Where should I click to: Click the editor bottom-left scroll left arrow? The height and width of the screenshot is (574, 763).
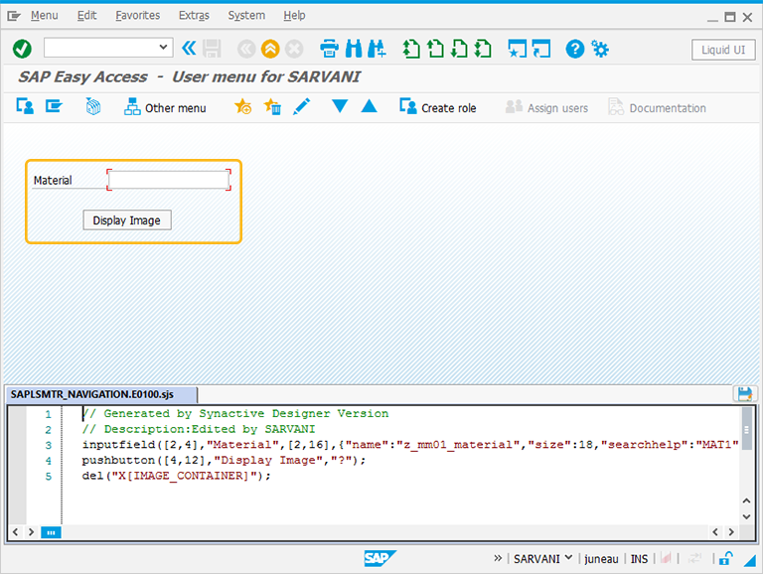coord(16,531)
